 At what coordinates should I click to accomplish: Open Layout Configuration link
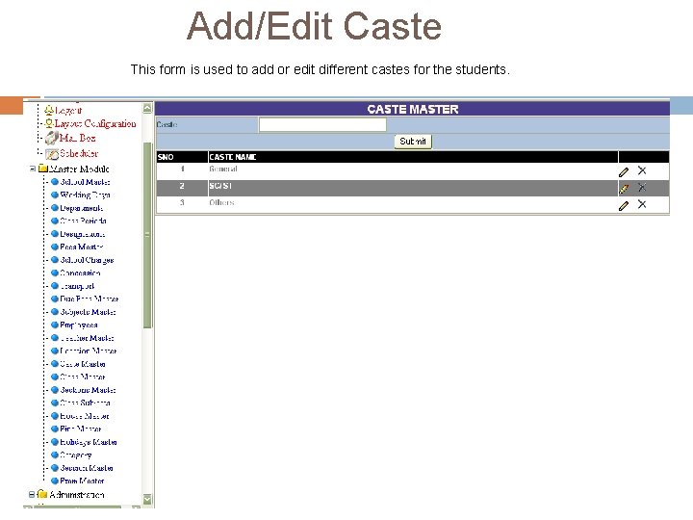pyautogui.click(x=95, y=124)
